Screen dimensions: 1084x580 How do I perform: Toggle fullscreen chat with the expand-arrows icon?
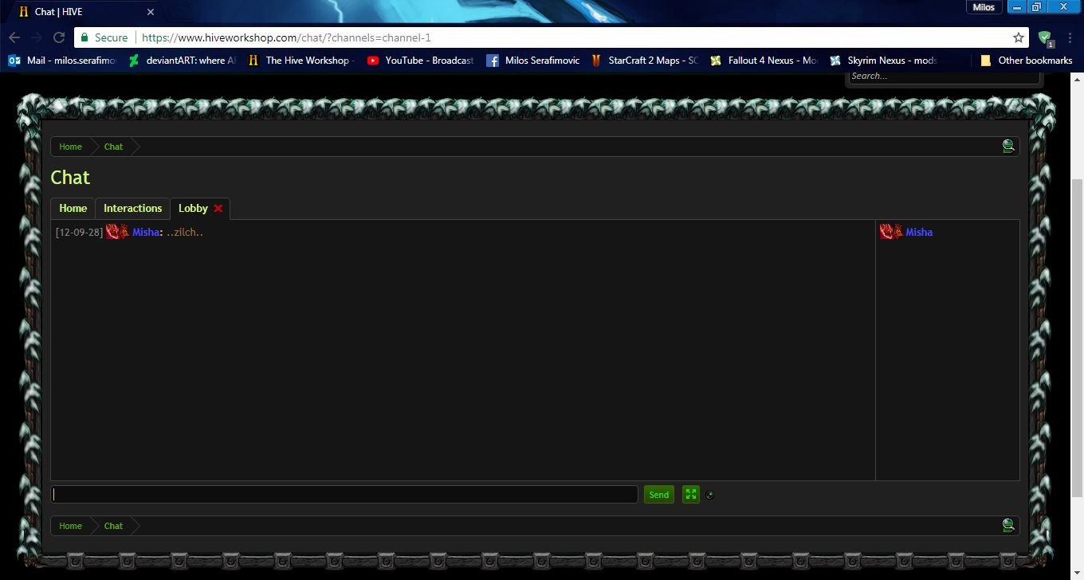click(691, 495)
